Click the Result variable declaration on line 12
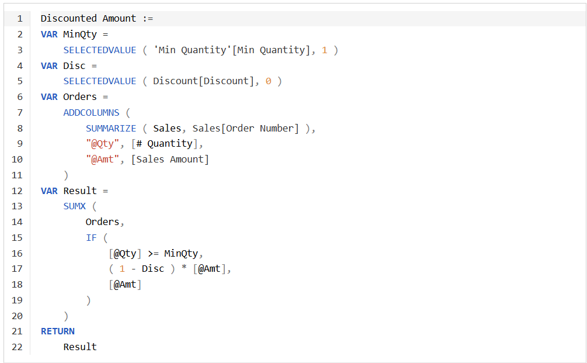 [x=80, y=191]
